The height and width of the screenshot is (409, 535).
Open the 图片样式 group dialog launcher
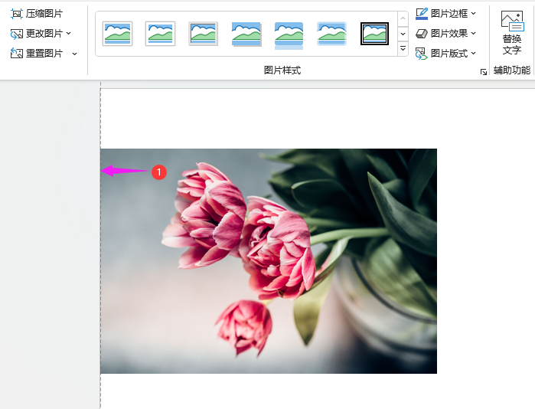tap(484, 72)
